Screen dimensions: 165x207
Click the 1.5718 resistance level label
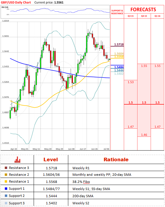click(x=119, y=45)
